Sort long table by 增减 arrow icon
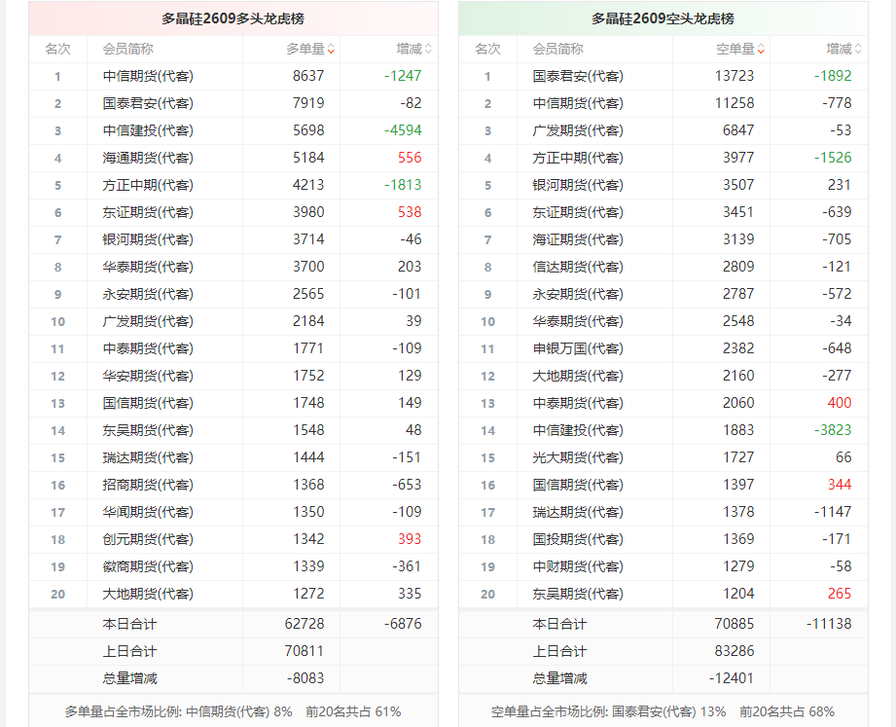The height and width of the screenshot is (727, 896). [x=429, y=50]
